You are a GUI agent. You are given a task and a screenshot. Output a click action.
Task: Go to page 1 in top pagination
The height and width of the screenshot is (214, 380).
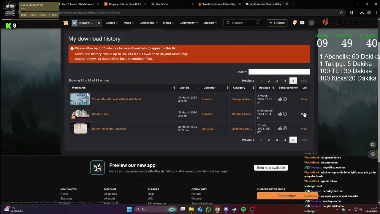[x=261, y=81]
